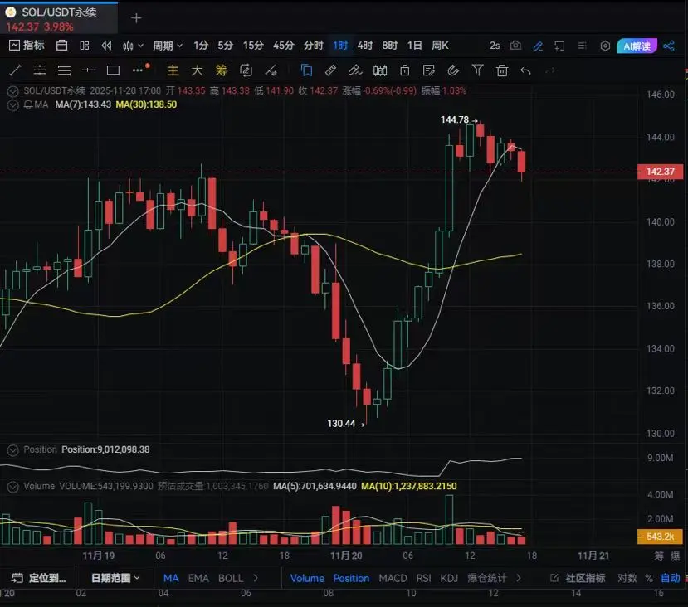Switch to the 1日 daily timeframe

coord(414,45)
